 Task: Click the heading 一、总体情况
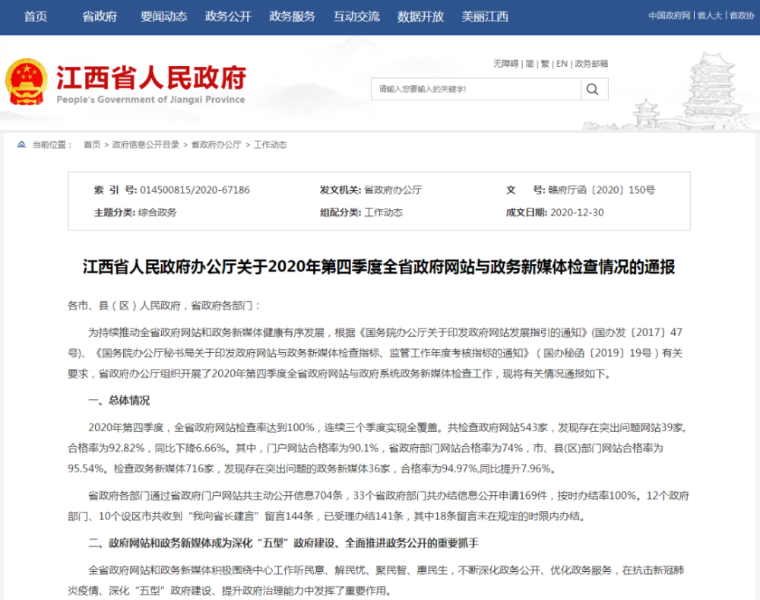click(119, 401)
